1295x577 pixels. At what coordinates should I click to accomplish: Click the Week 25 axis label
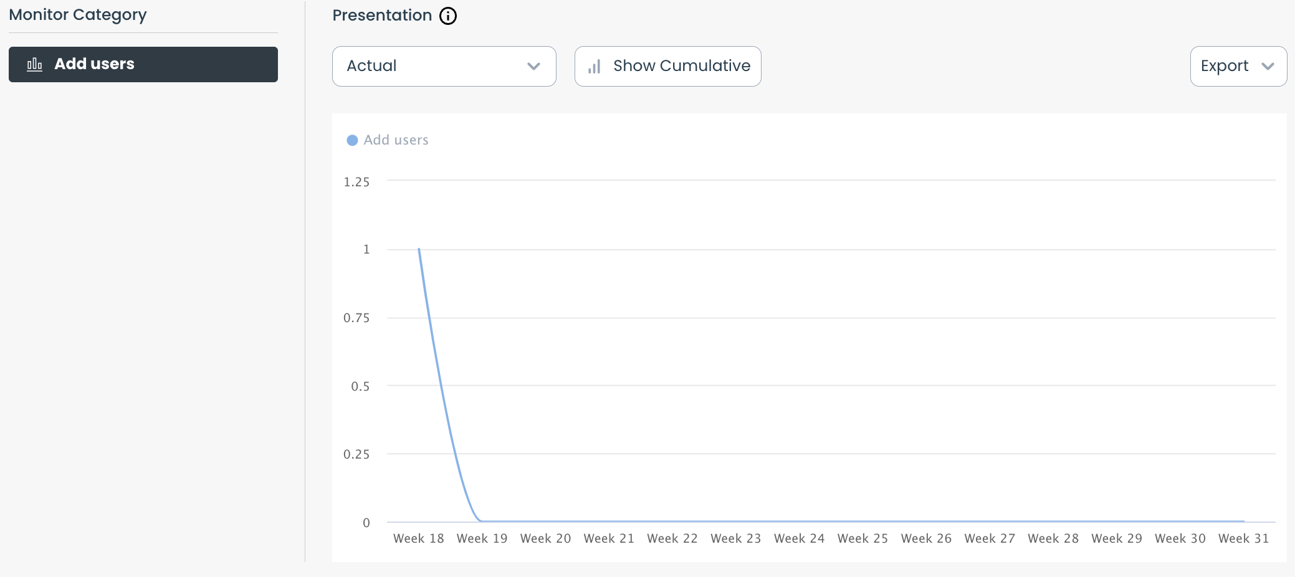[863, 538]
